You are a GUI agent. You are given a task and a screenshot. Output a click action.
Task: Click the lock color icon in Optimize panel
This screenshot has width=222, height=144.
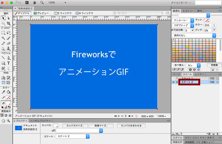(198, 69)
